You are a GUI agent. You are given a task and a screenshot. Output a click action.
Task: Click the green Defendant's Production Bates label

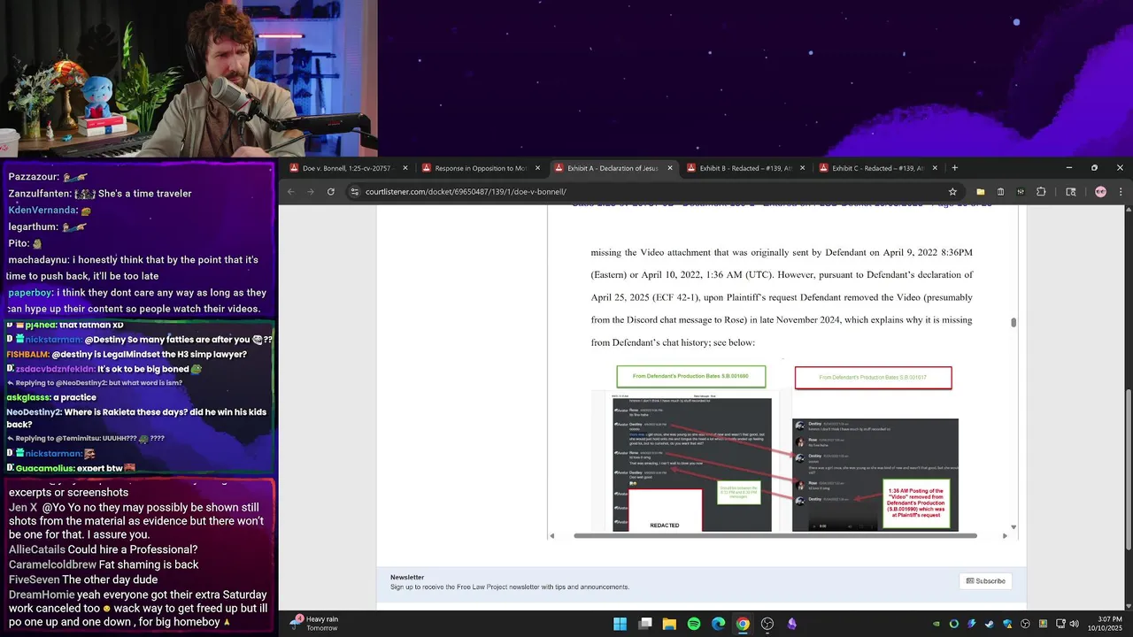click(x=690, y=376)
